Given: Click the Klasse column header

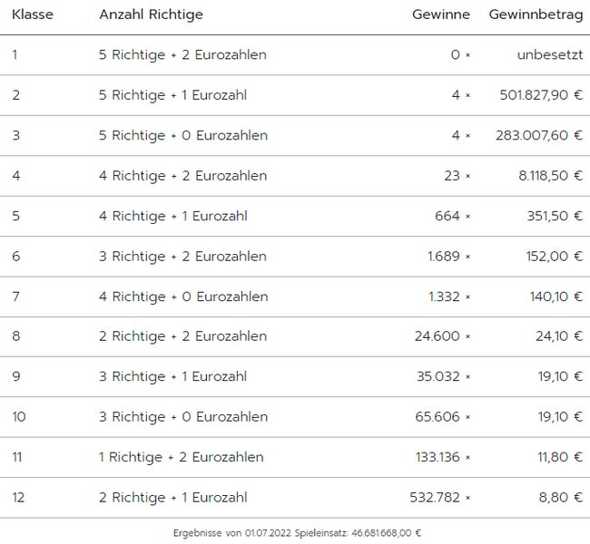Looking at the screenshot, I should 33,15.
